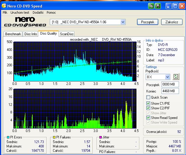Viewport: 186px width, 155px height.
Task: Open the Dodatki menu
Action: (x=38, y=13)
